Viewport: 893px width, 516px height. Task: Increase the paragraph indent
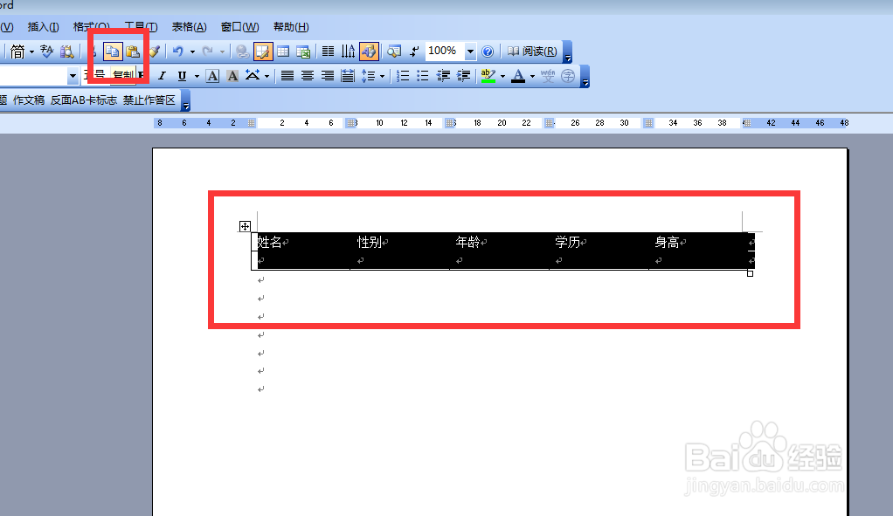coord(464,76)
